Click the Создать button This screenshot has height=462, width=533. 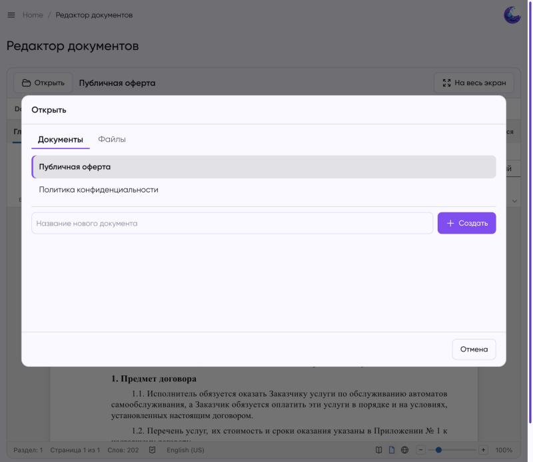(x=467, y=223)
